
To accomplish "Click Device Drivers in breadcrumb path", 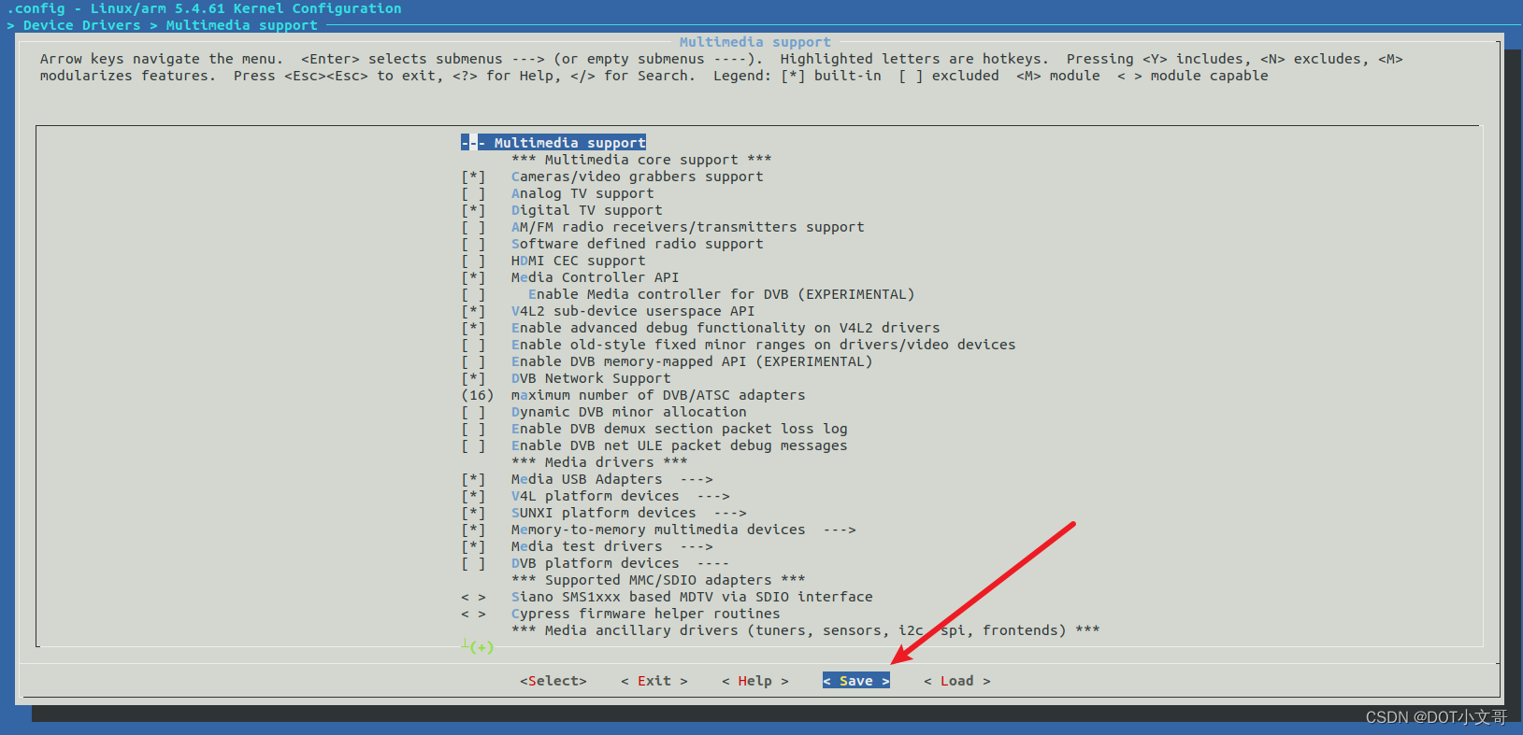I will point(81,25).
